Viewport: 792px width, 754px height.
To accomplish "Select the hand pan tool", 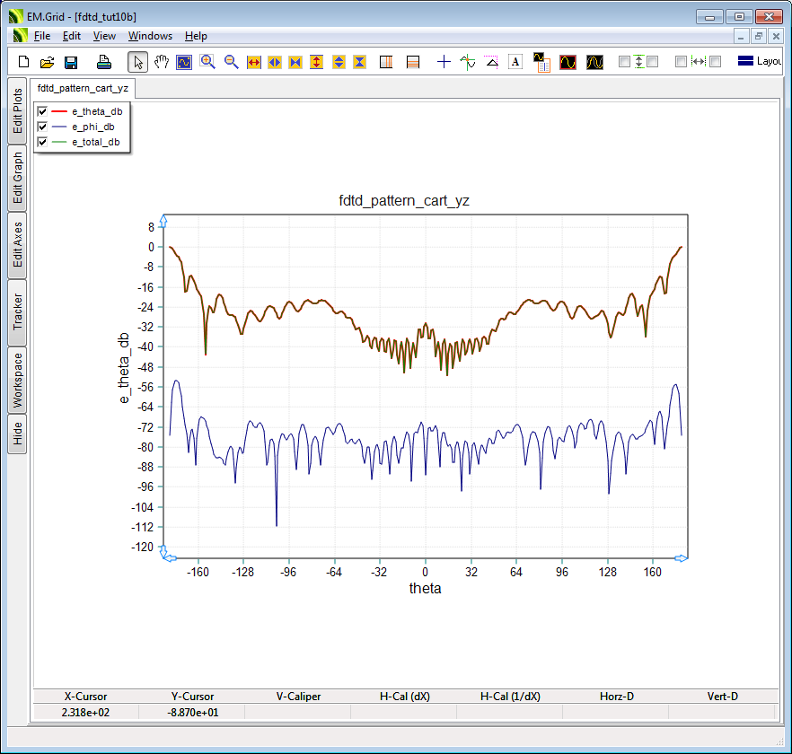I will 162,62.
